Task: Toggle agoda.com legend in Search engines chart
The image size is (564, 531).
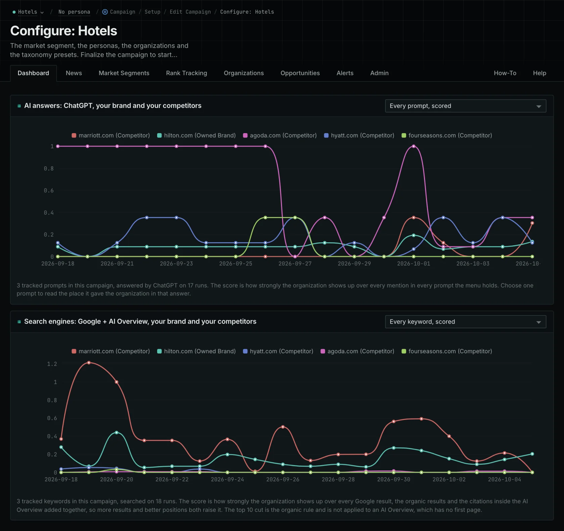Action: [x=357, y=351]
